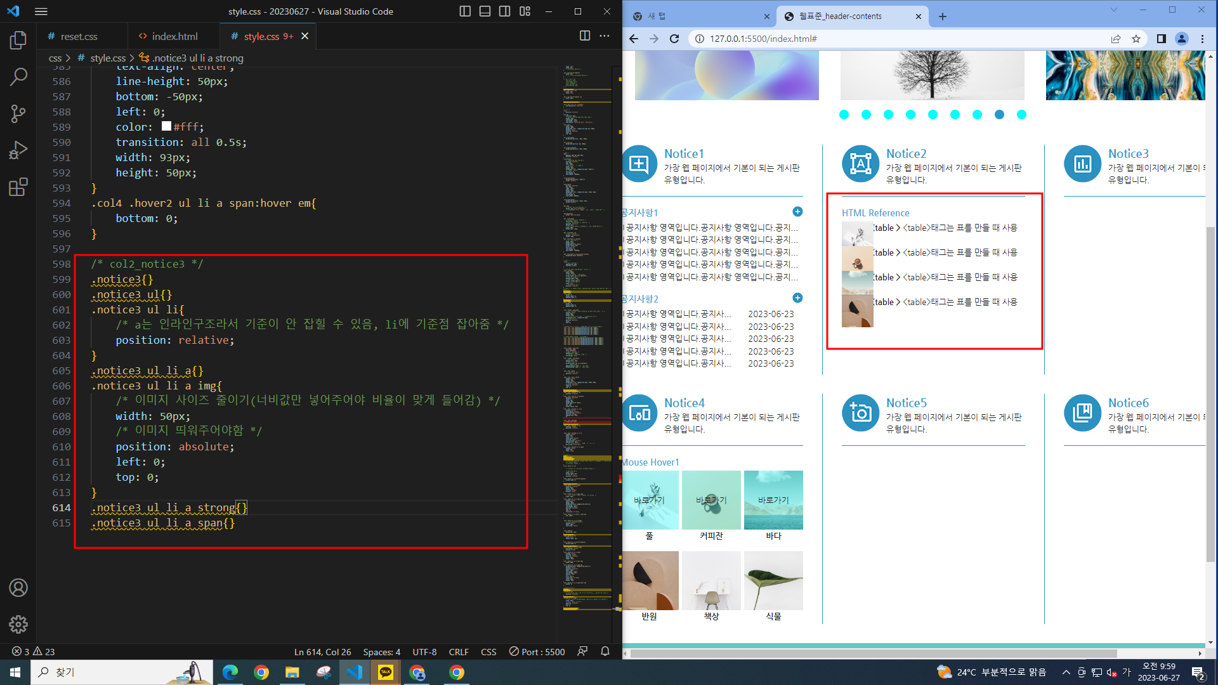Open the Search view in the sidebar
Screen dimensions: 1218x685
pyautogui.click(x=18, y=77)
